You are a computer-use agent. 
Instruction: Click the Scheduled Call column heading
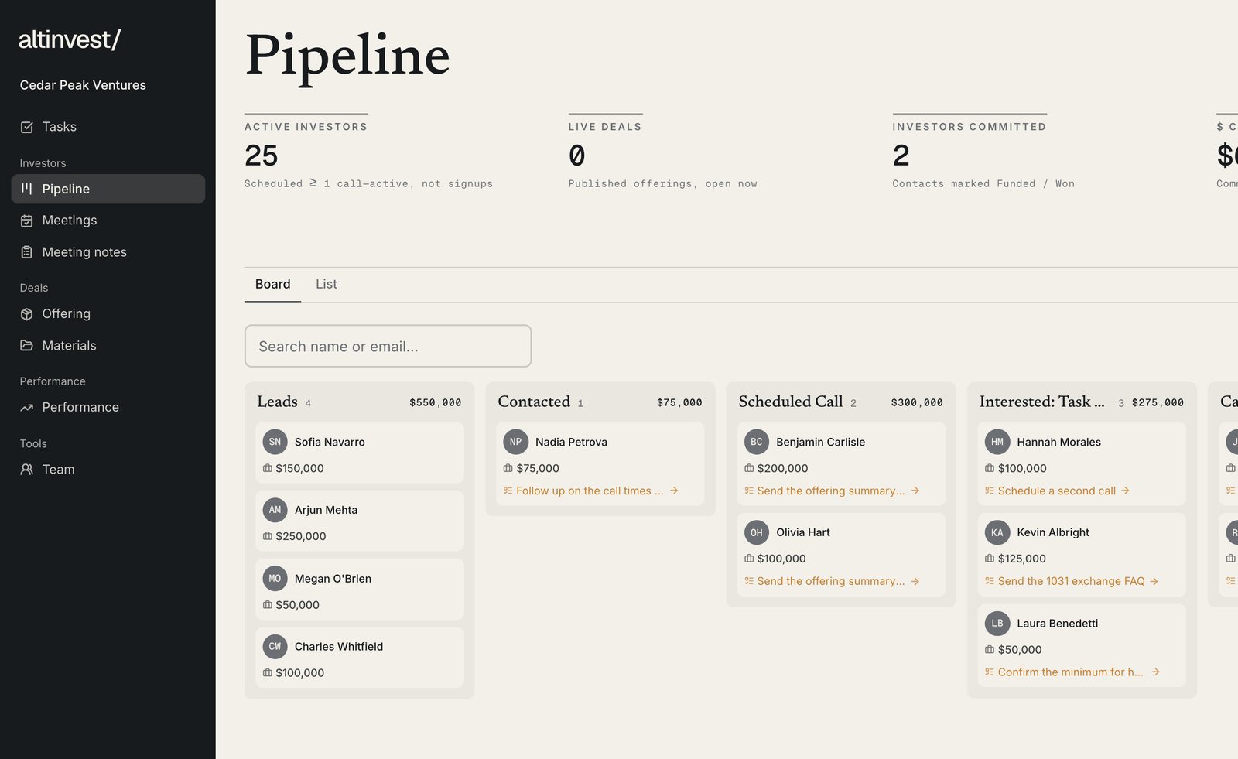click(x=791, y=402)
